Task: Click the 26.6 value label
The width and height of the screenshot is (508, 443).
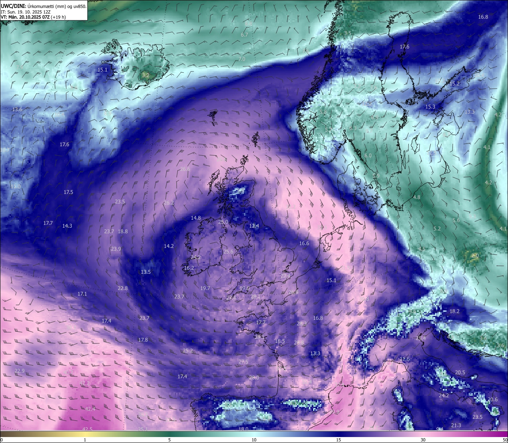Action: [x=185, y=169]
